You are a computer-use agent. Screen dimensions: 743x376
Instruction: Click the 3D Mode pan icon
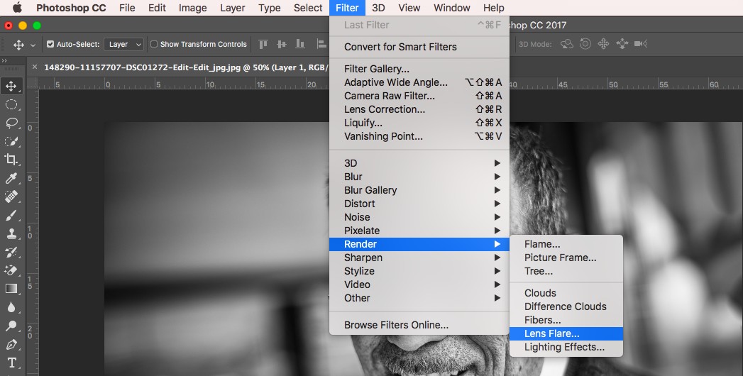(x=603, y=44)
